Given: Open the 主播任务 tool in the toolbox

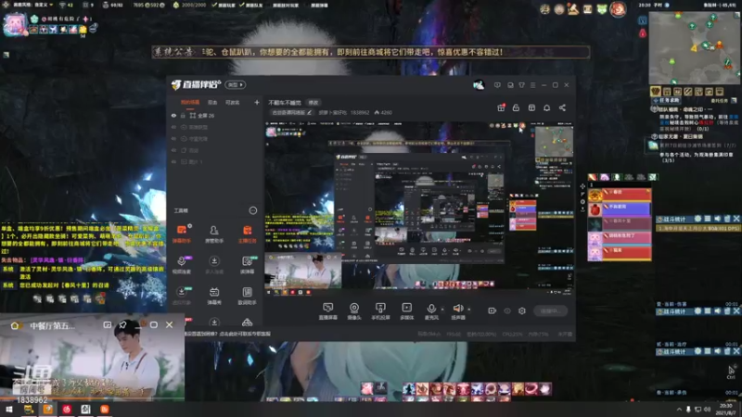Looking at the screenshot, I should (x=247, y=234).
